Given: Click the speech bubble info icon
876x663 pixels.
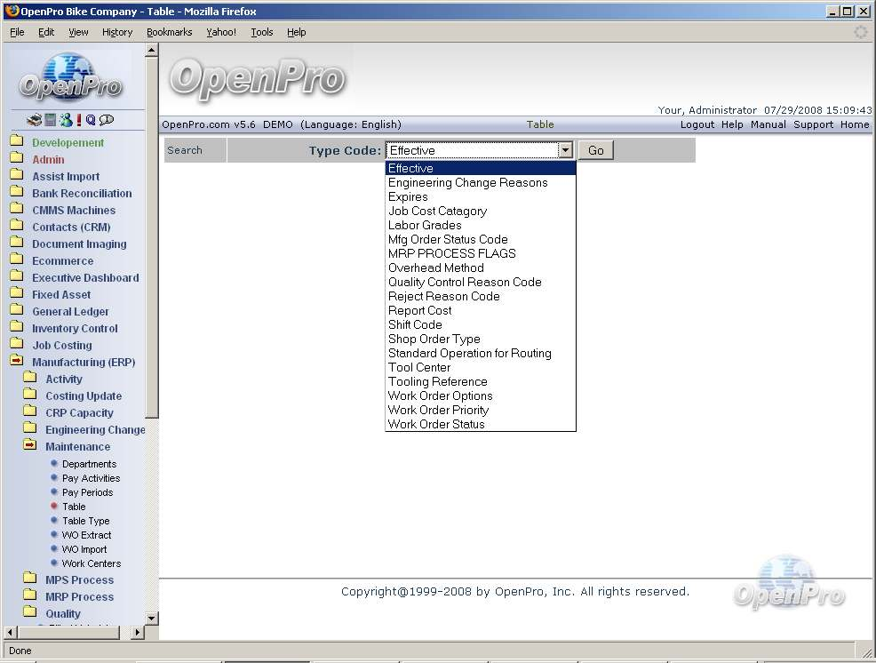Looking at the screenshot, I should point(107,120).
